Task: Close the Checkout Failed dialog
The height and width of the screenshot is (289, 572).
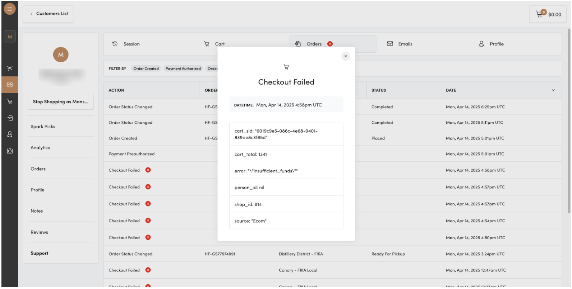Action: coord(345,56)
